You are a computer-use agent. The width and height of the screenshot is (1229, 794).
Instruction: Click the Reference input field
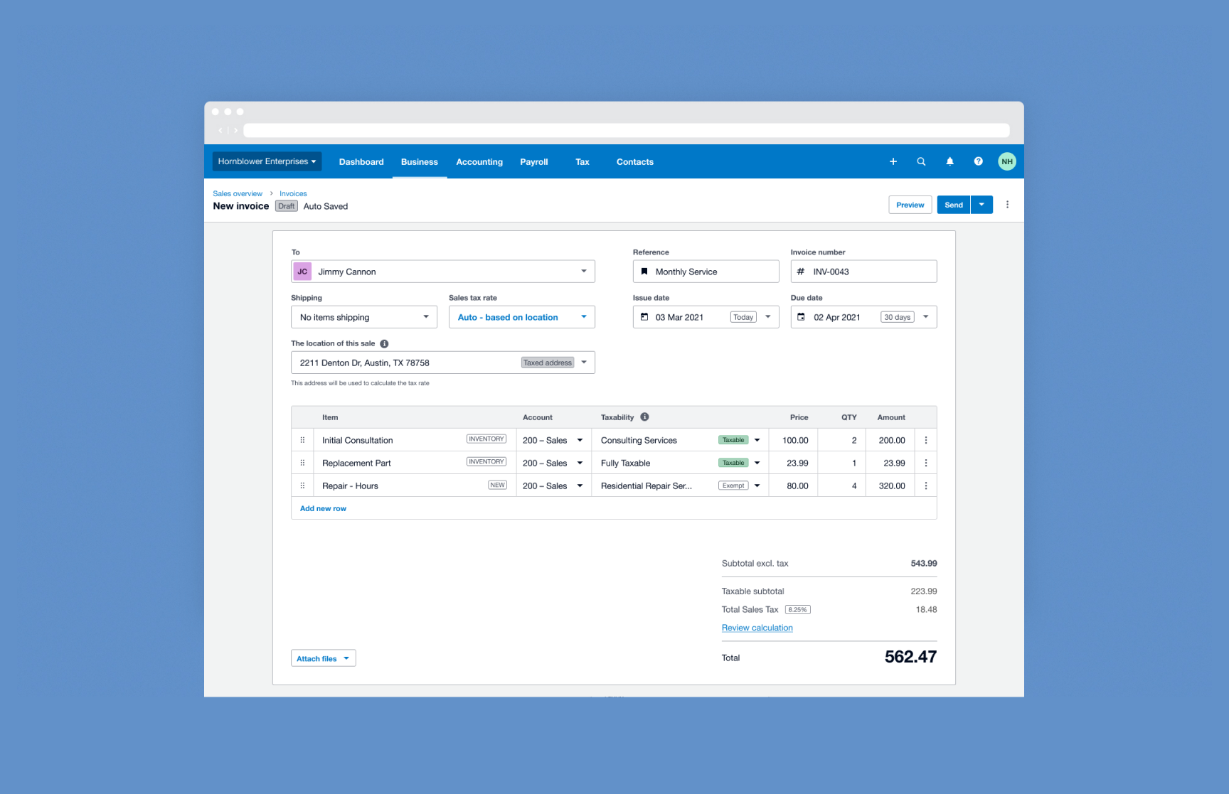(x=711, y=272)
